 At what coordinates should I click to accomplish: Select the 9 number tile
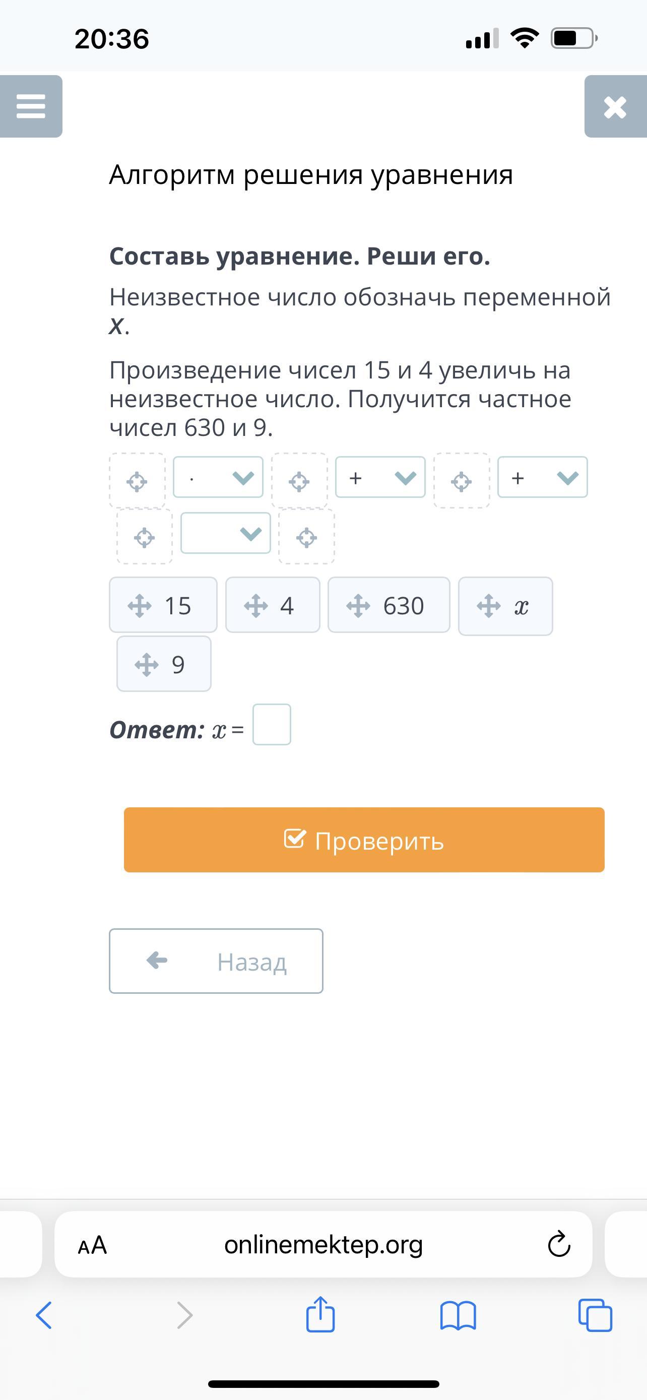tap(164, 664)
